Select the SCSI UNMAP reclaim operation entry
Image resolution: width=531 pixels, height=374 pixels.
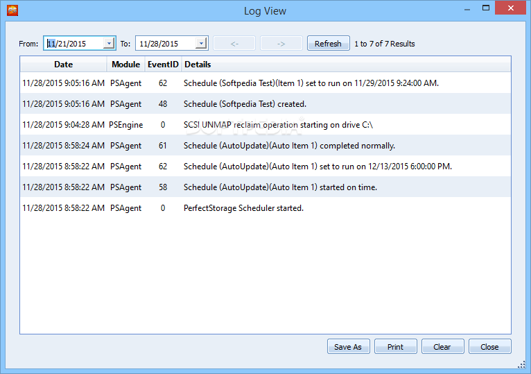coord(265,124)
